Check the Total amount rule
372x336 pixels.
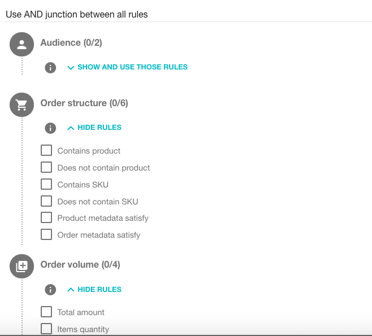[46, 312]
